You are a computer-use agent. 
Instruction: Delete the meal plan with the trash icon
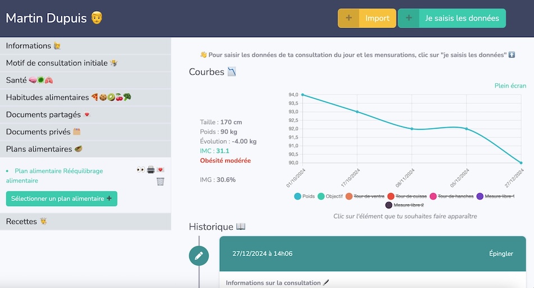coord(160,181)
